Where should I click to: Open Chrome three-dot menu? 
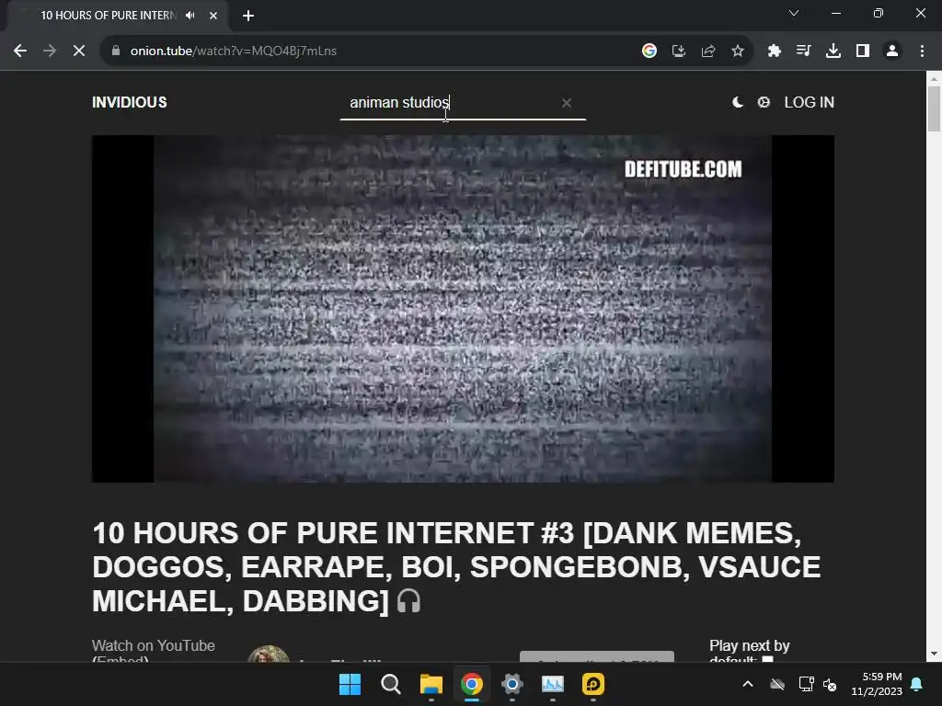[922, 51]
